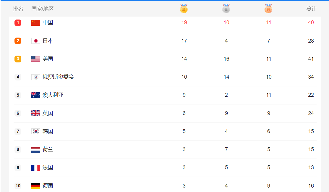Click the France flag icon

tap(36, 168)
